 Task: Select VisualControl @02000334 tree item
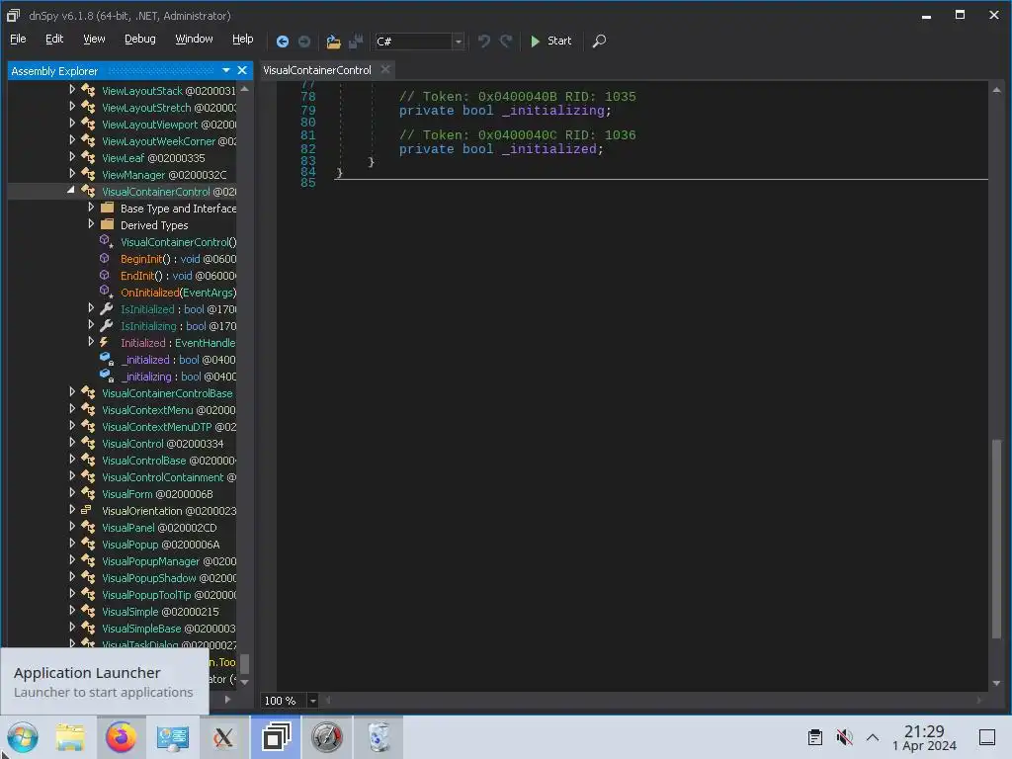pyautogui.click(x=163, y=444)
